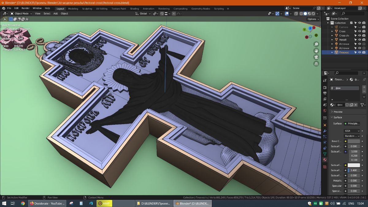This screenshot has width=368, height=207.
Task: Uncheck the Collection exclude checkbox
Action: point(351,23)
